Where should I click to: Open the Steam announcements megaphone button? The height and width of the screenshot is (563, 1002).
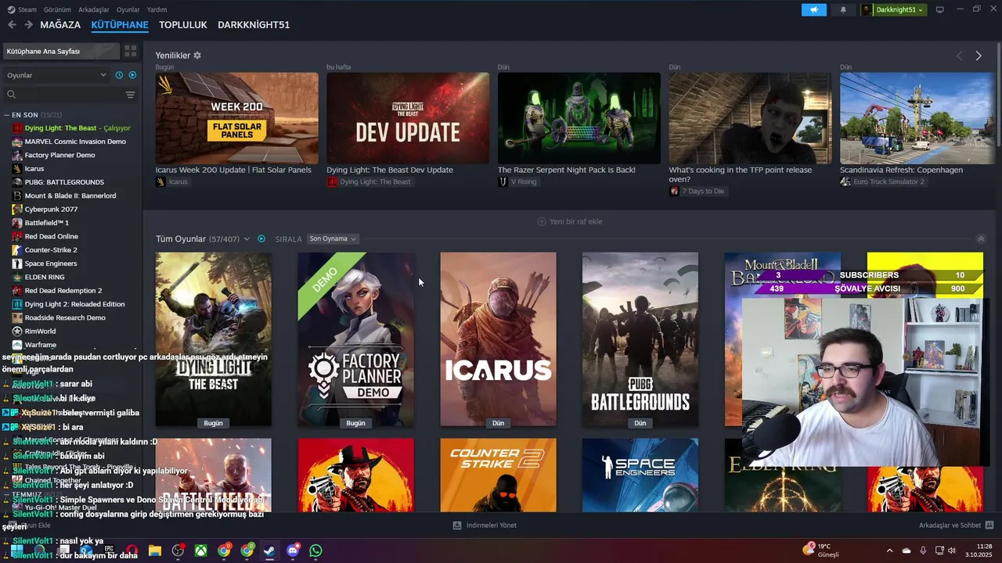click(x=814, y=9)
